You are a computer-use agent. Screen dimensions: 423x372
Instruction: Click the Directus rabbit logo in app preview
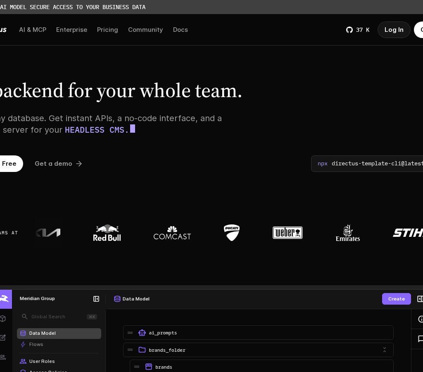[x=5, y=299]
